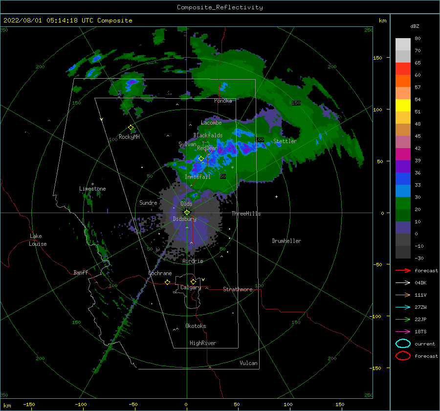The width and height of the screenshot is (440, 411).
Task: Click the Composite_Reflectivity title
Action: pyautogui.click(x=220, y=7)
